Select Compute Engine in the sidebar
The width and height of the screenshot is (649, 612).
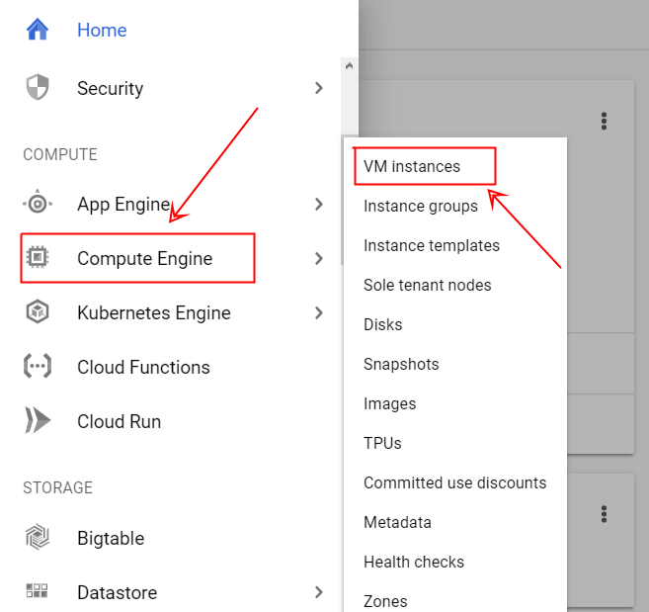(145, 259)
